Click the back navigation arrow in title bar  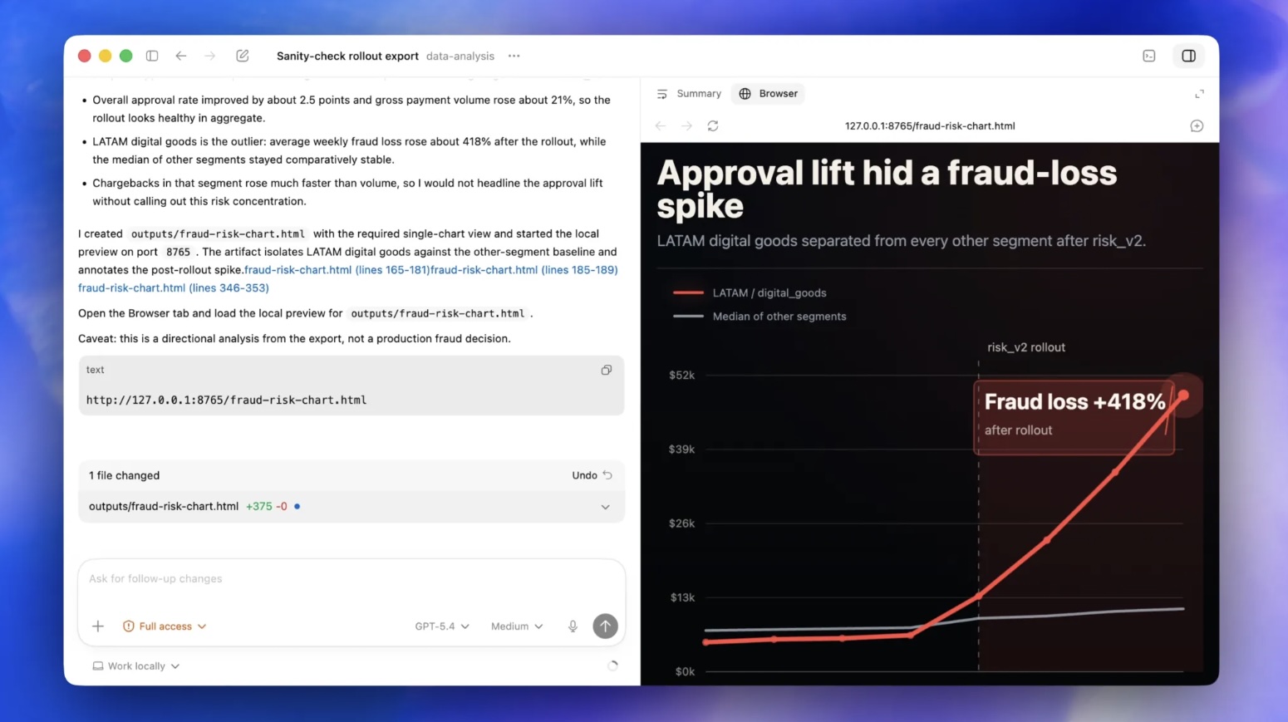click(181, 56)
